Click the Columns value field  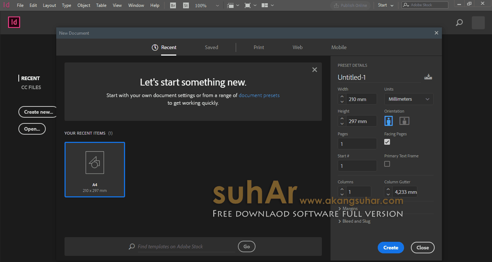click(359, 192)
